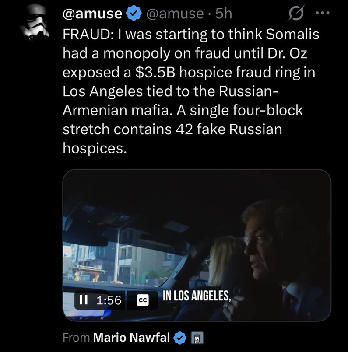Pause the video with the pause icon
This screenshot has width=348, height=352.
pos(83,300)
